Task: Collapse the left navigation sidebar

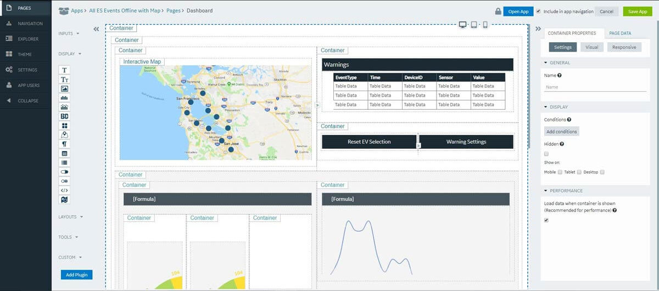Action: point(26,100)
